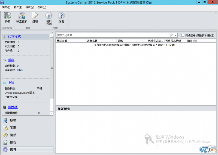Click the 關於 DPM info icon

[x=49, y=16]
